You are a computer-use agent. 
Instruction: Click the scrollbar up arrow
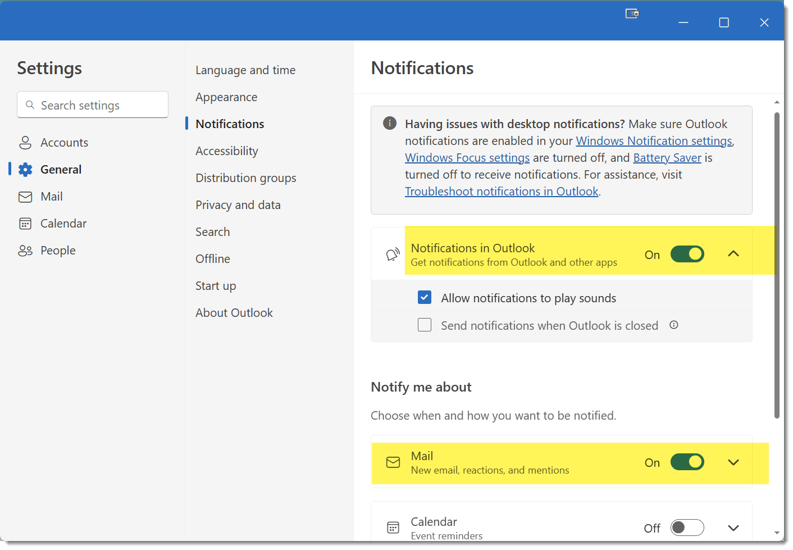pyautogui.click(x=777, y=102)
